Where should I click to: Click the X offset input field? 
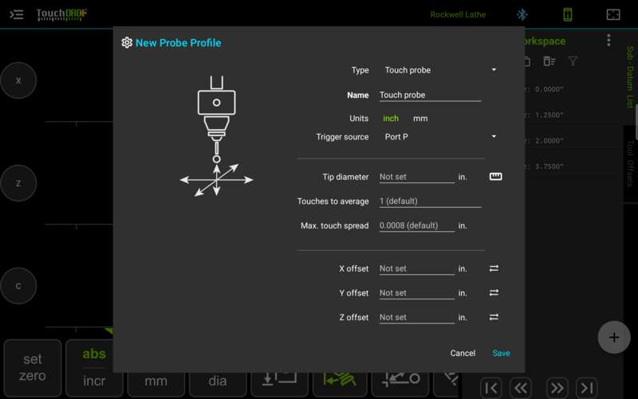coord(416,268)
